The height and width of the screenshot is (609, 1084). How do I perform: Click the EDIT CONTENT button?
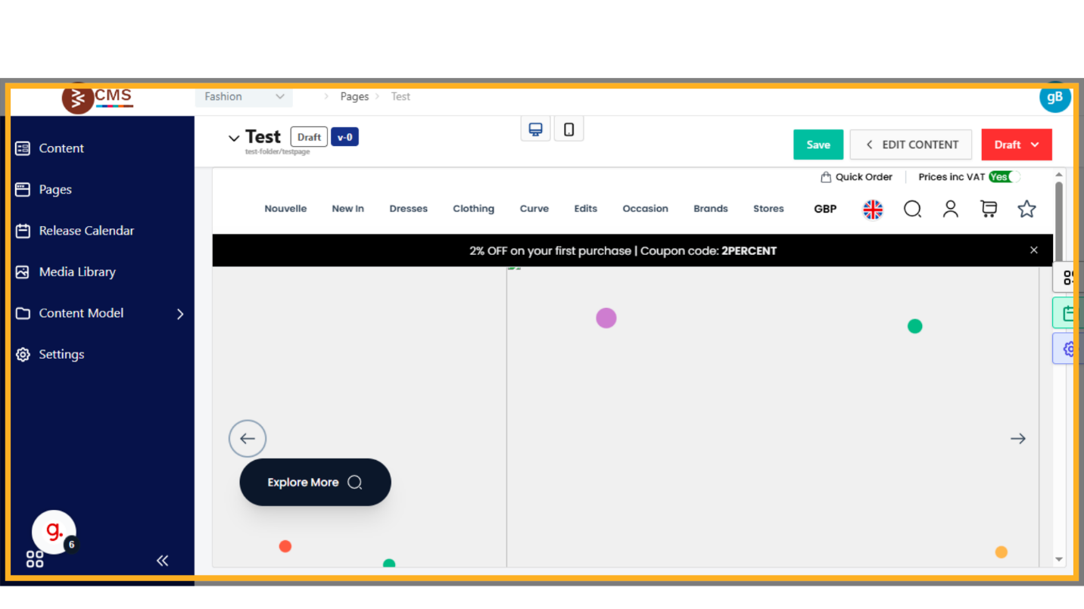pos(911,144)
